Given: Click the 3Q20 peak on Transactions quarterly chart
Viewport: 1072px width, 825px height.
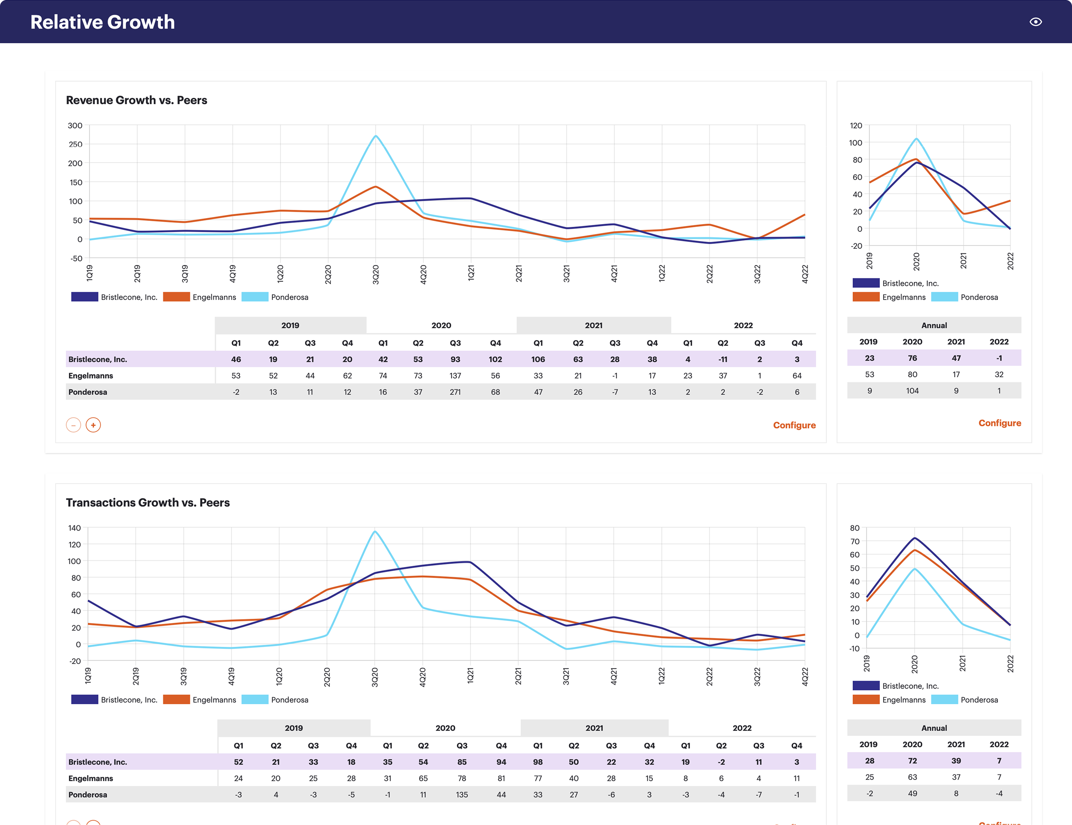Looking at the screenshot, I should click(374, 531).
